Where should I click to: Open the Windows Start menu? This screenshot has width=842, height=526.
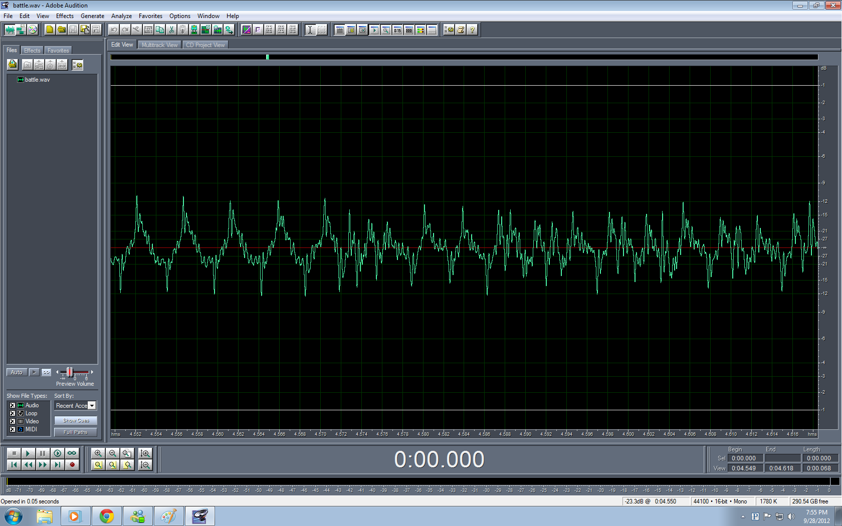[14, 516]
